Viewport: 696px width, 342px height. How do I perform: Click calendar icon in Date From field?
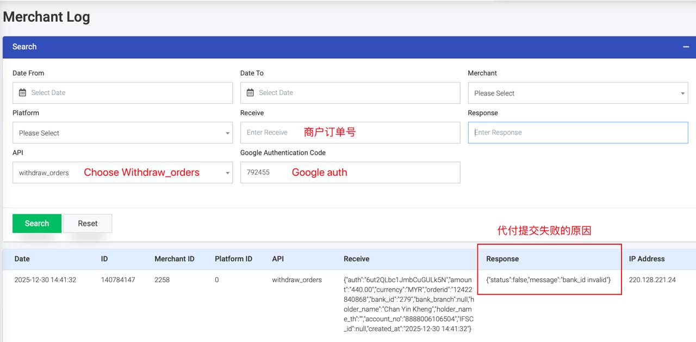(x=22, y=93)
